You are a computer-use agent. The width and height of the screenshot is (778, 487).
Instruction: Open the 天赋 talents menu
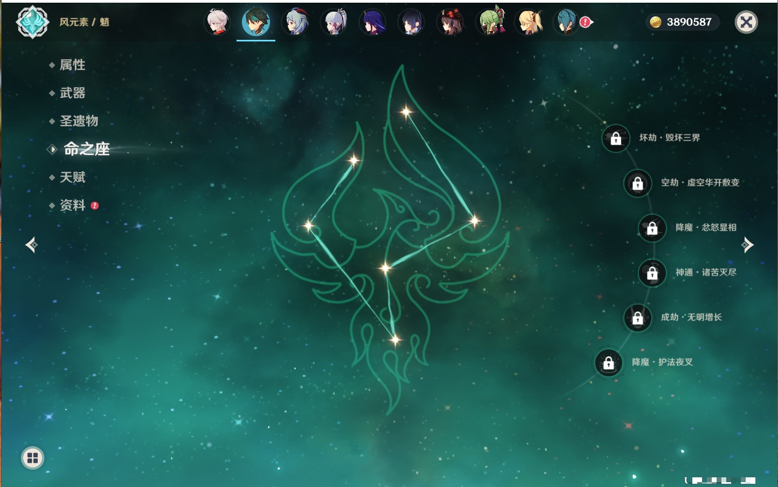pyautogui.click(x=72, y=177)
